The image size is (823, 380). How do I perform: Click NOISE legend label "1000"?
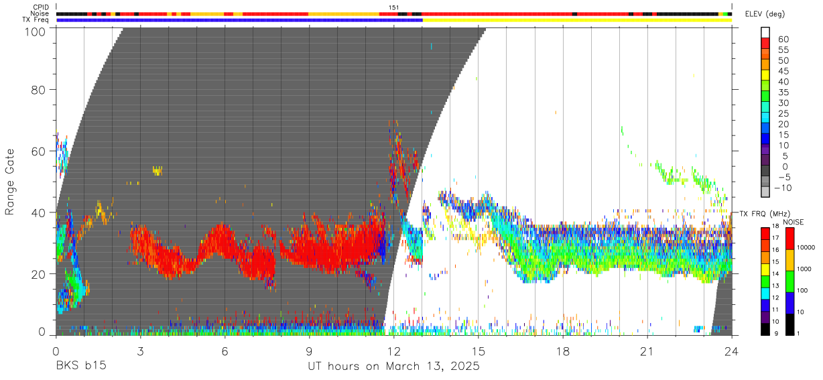tap(804, 269)
